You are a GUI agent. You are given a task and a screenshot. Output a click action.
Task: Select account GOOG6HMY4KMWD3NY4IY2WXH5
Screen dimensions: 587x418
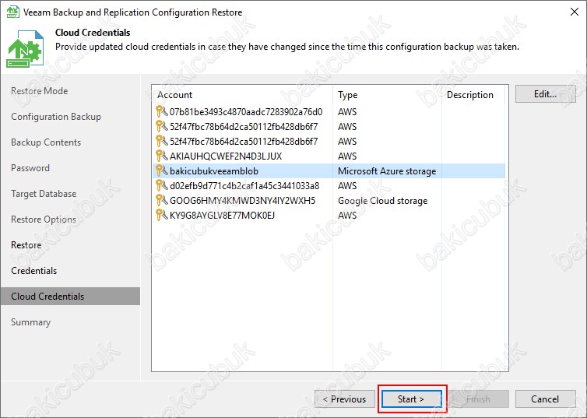(243, 201)
